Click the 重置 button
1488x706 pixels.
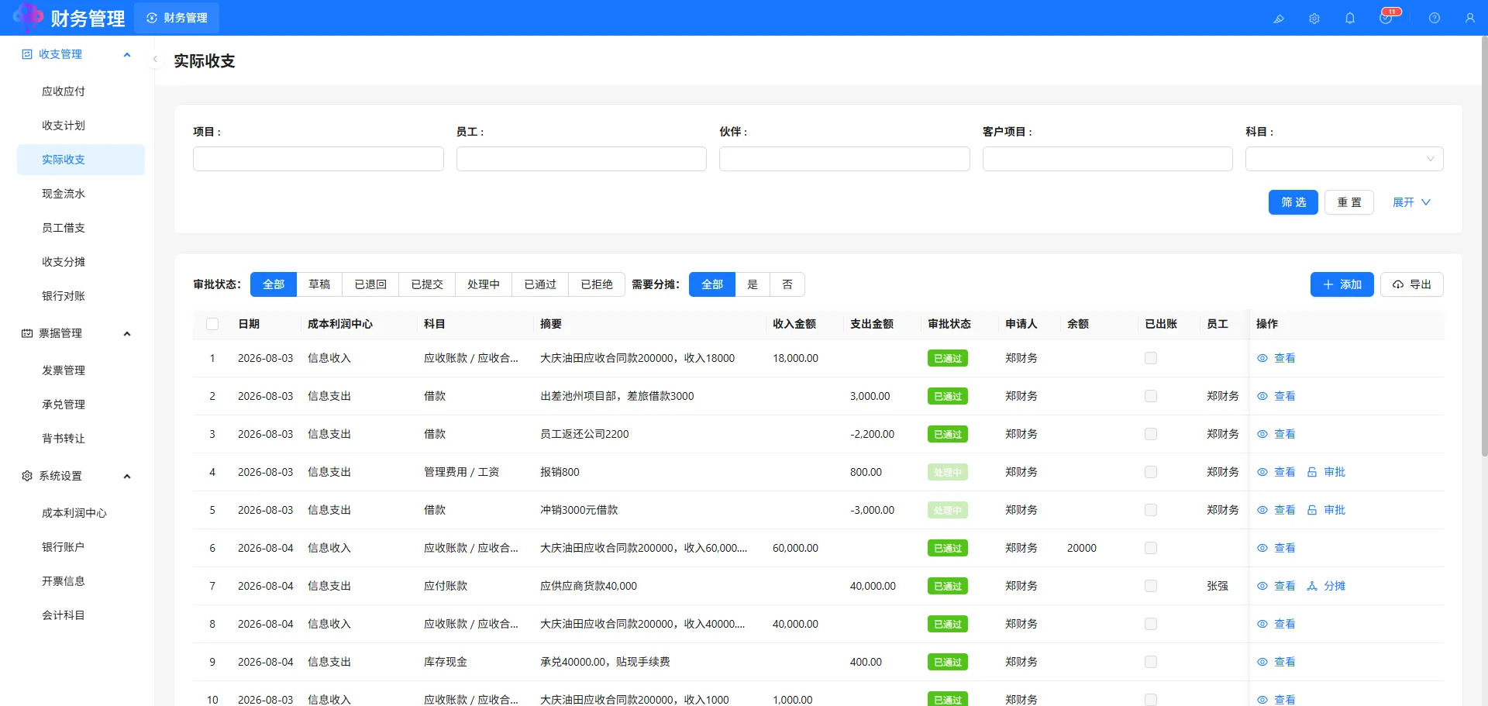[x=1349, y=202]
